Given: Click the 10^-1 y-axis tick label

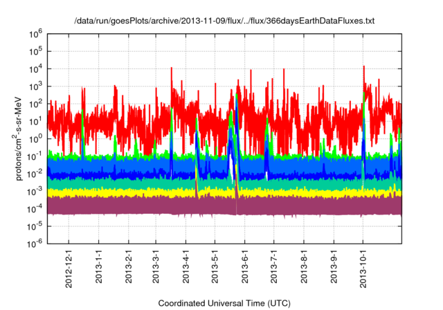Looking at the screenshot, I should [35, 156].
